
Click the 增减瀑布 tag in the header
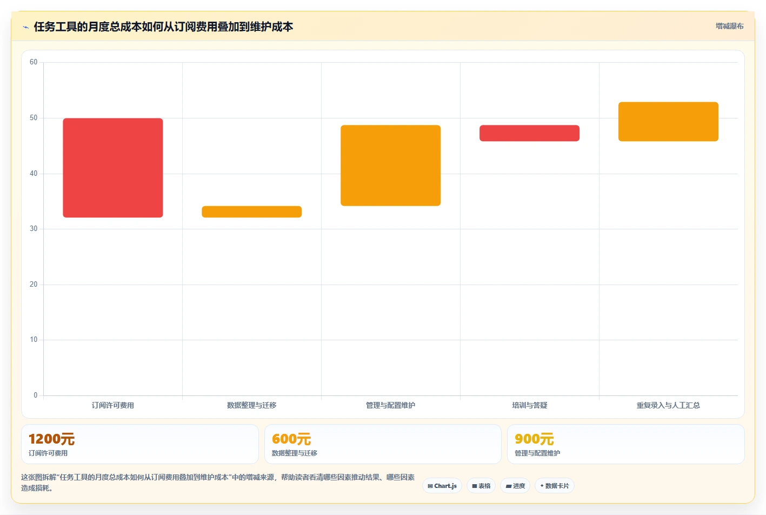coord(729,26)
